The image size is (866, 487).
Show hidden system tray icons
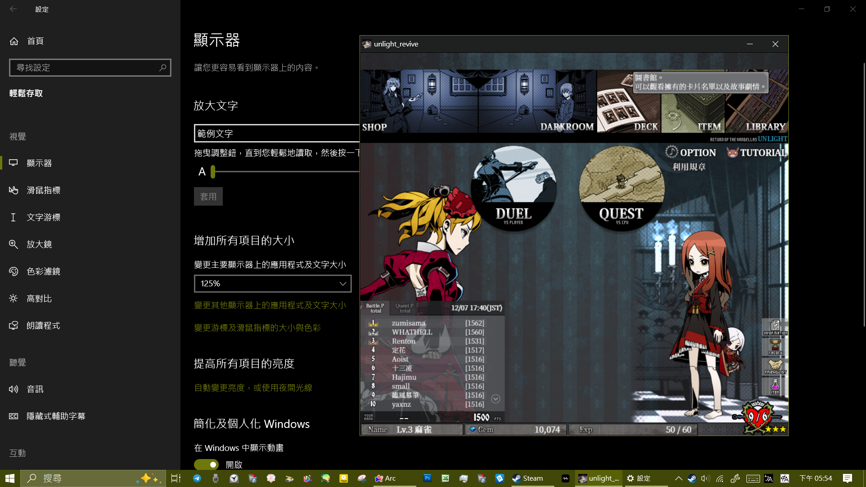pos(678,478)
